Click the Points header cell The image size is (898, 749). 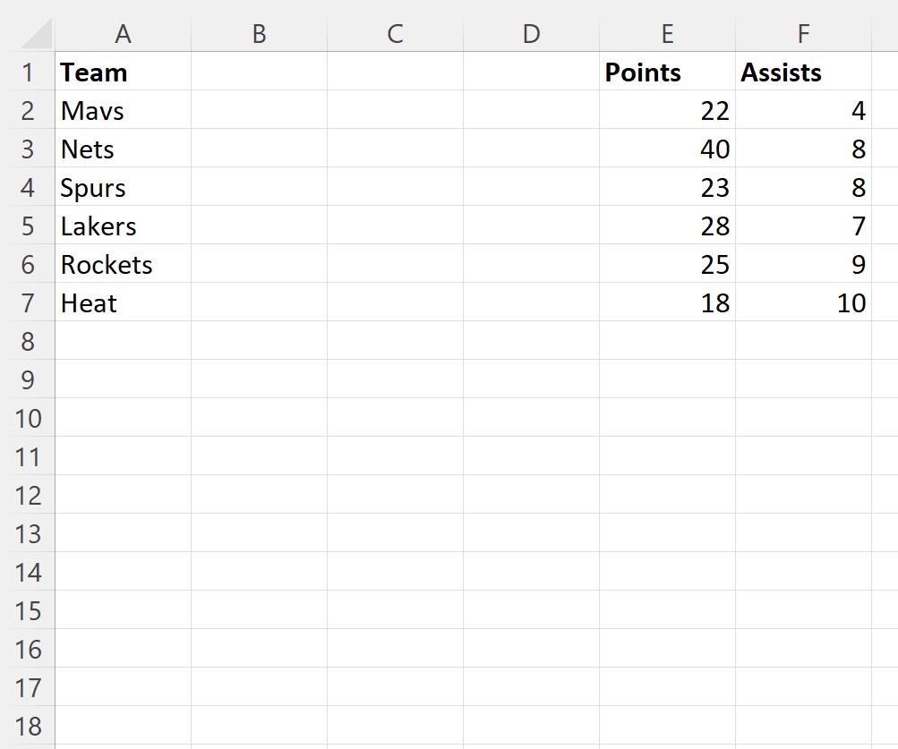(667, 72)
